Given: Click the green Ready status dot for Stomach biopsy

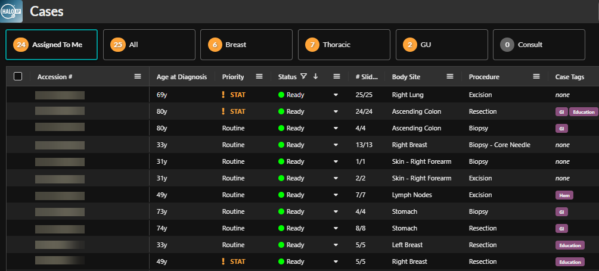Looking at the screenshot, I should click(x=281, y=211).
